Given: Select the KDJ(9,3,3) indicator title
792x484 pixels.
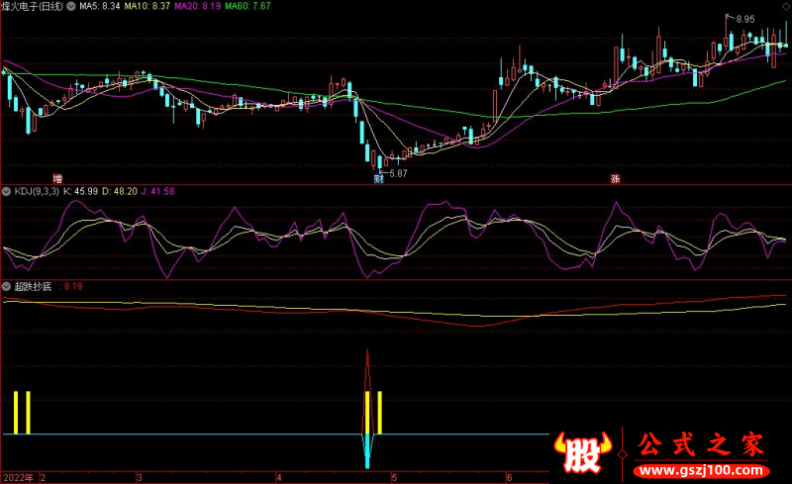Looking at the screenshot, I should (36, 189).
